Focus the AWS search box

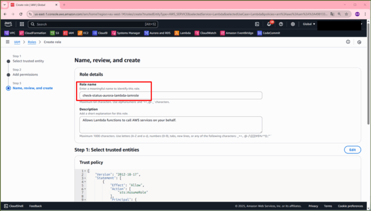pos(93,24)
